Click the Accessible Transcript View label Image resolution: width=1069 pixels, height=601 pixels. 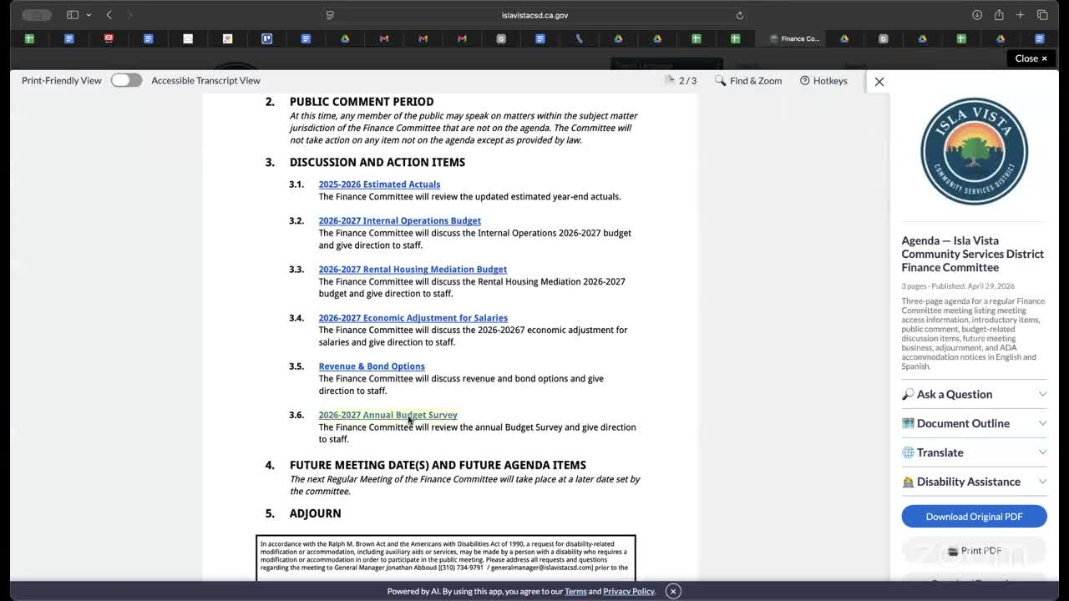click(205, 81)
